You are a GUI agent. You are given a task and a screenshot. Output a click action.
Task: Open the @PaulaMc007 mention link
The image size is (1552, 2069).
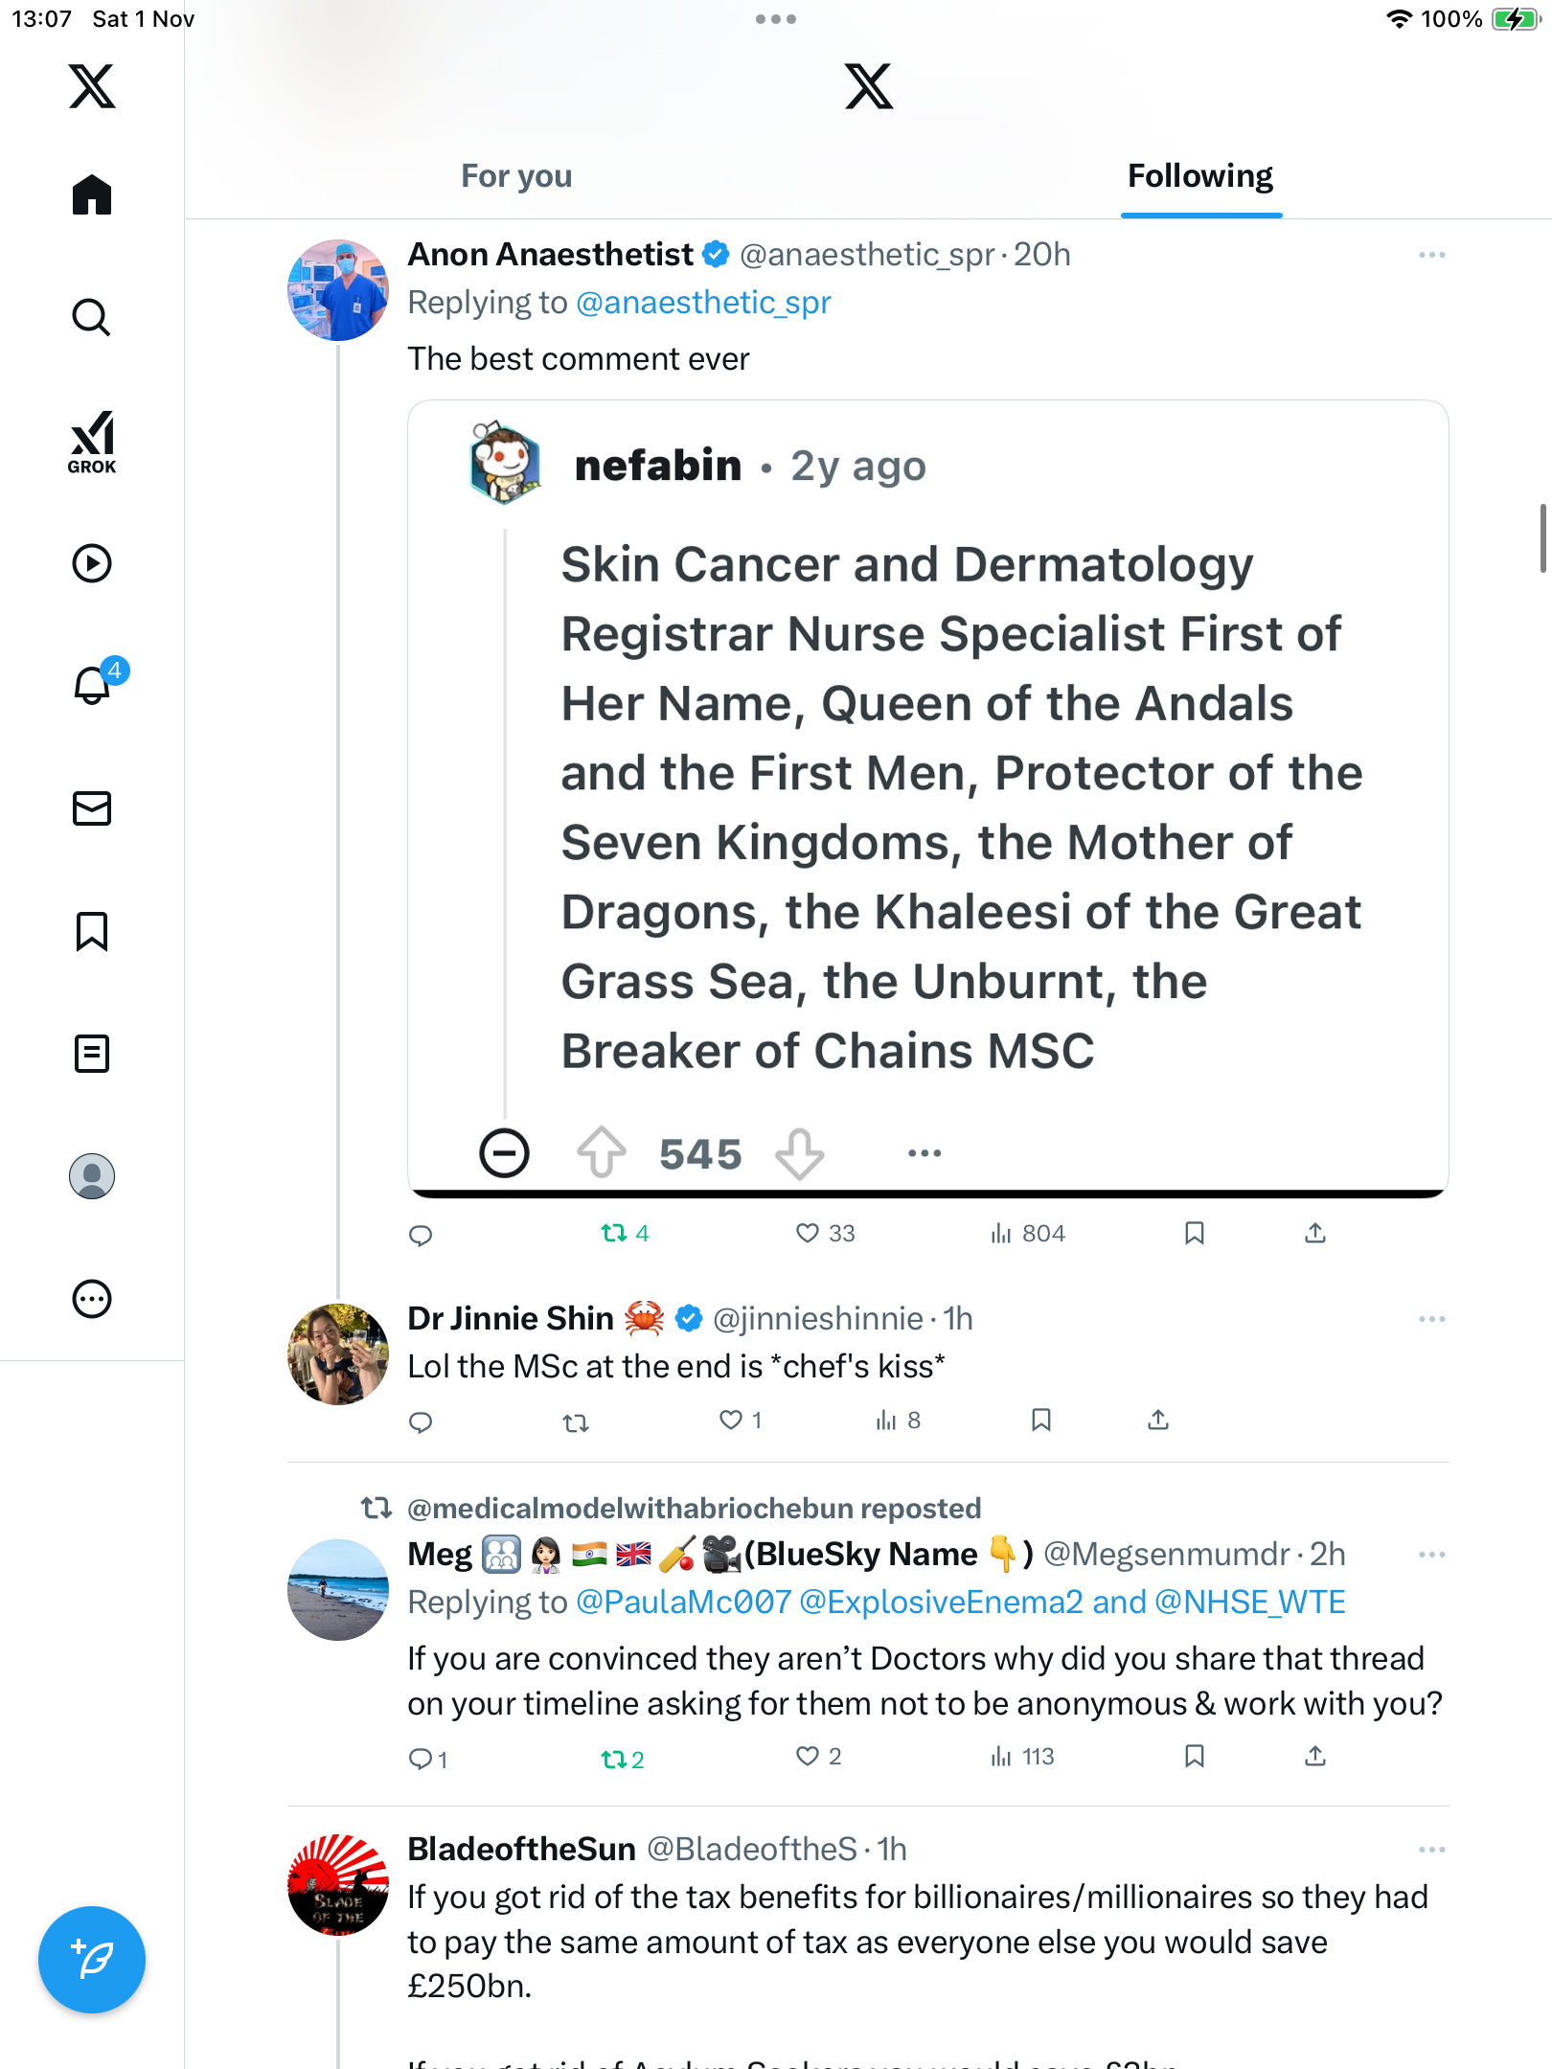683,1603
